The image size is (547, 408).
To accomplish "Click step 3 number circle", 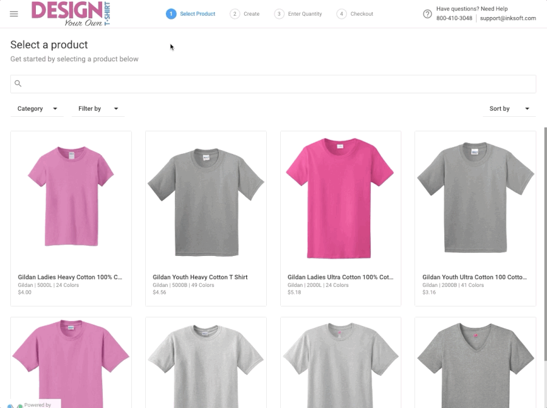I will tap(279, 14).
